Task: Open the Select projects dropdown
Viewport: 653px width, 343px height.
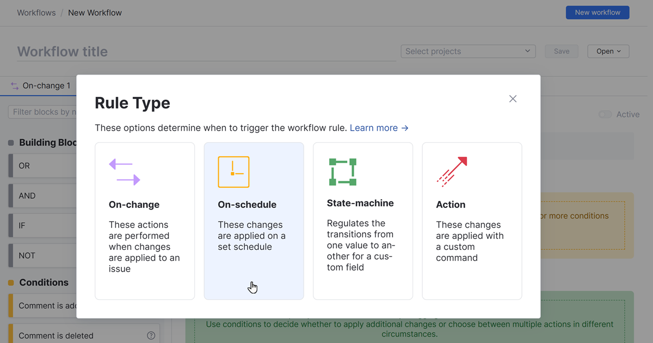Action: coord(467,51)
